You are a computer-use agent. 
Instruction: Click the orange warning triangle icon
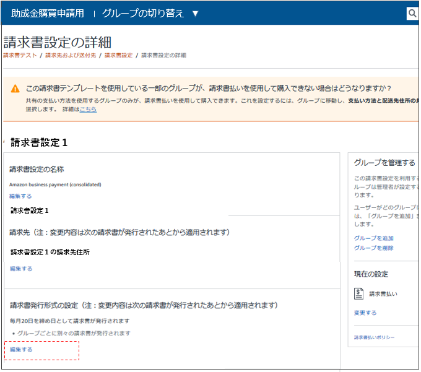coord(15,89)
